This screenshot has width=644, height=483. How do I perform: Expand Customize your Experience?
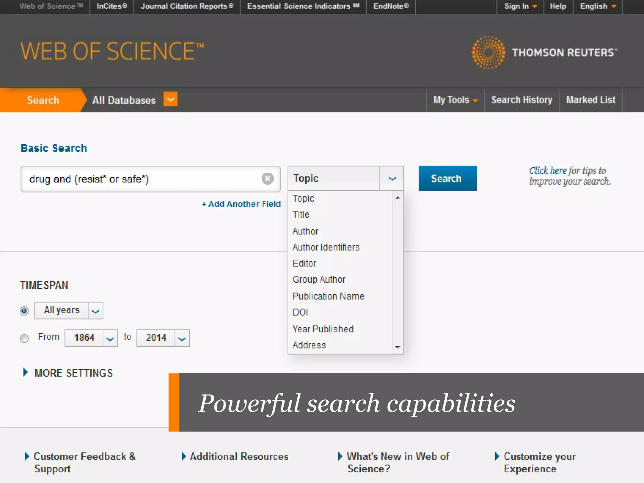tap(535, 463)
